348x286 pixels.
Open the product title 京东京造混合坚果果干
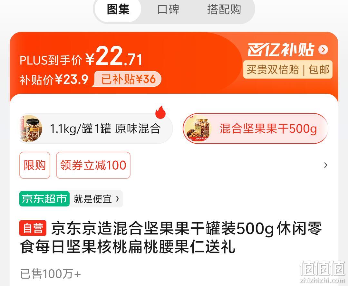(x=171, y=237)
